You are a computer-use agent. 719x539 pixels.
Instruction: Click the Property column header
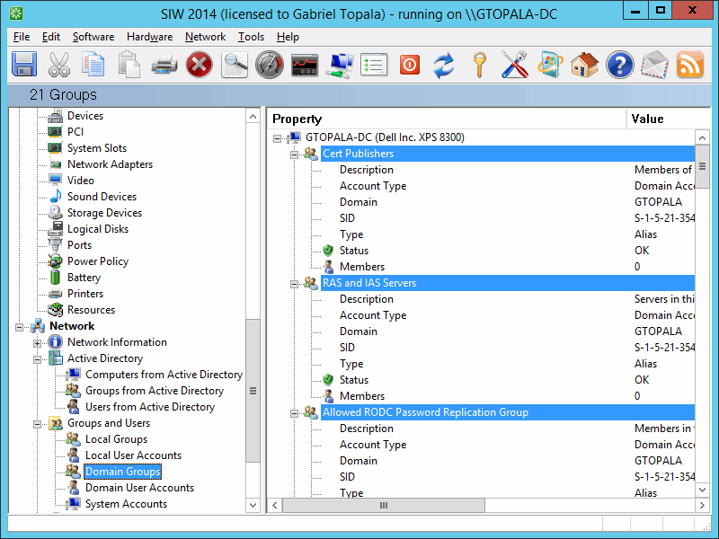(x=447, y=119)
